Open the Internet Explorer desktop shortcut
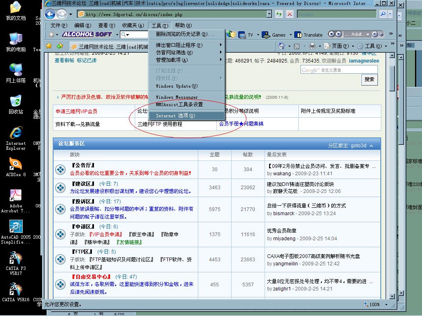Image resolution: width=422 pixels, height=316 pixels. click(x=16, y=138)
